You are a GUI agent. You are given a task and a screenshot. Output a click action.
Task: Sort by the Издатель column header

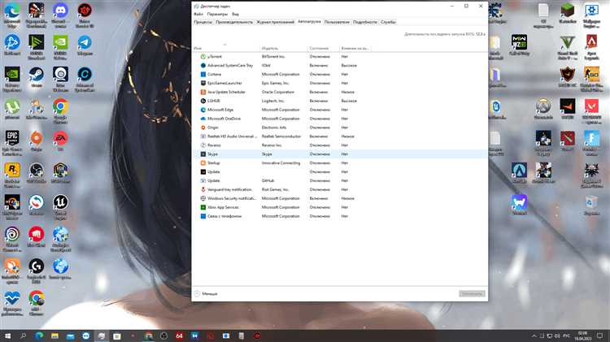[271, 48]
